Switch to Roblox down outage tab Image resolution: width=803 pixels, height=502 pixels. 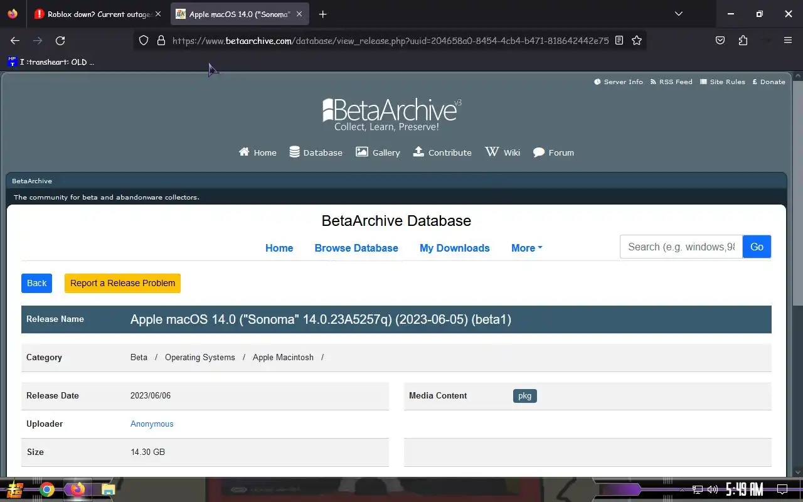[x=97, y=14]
